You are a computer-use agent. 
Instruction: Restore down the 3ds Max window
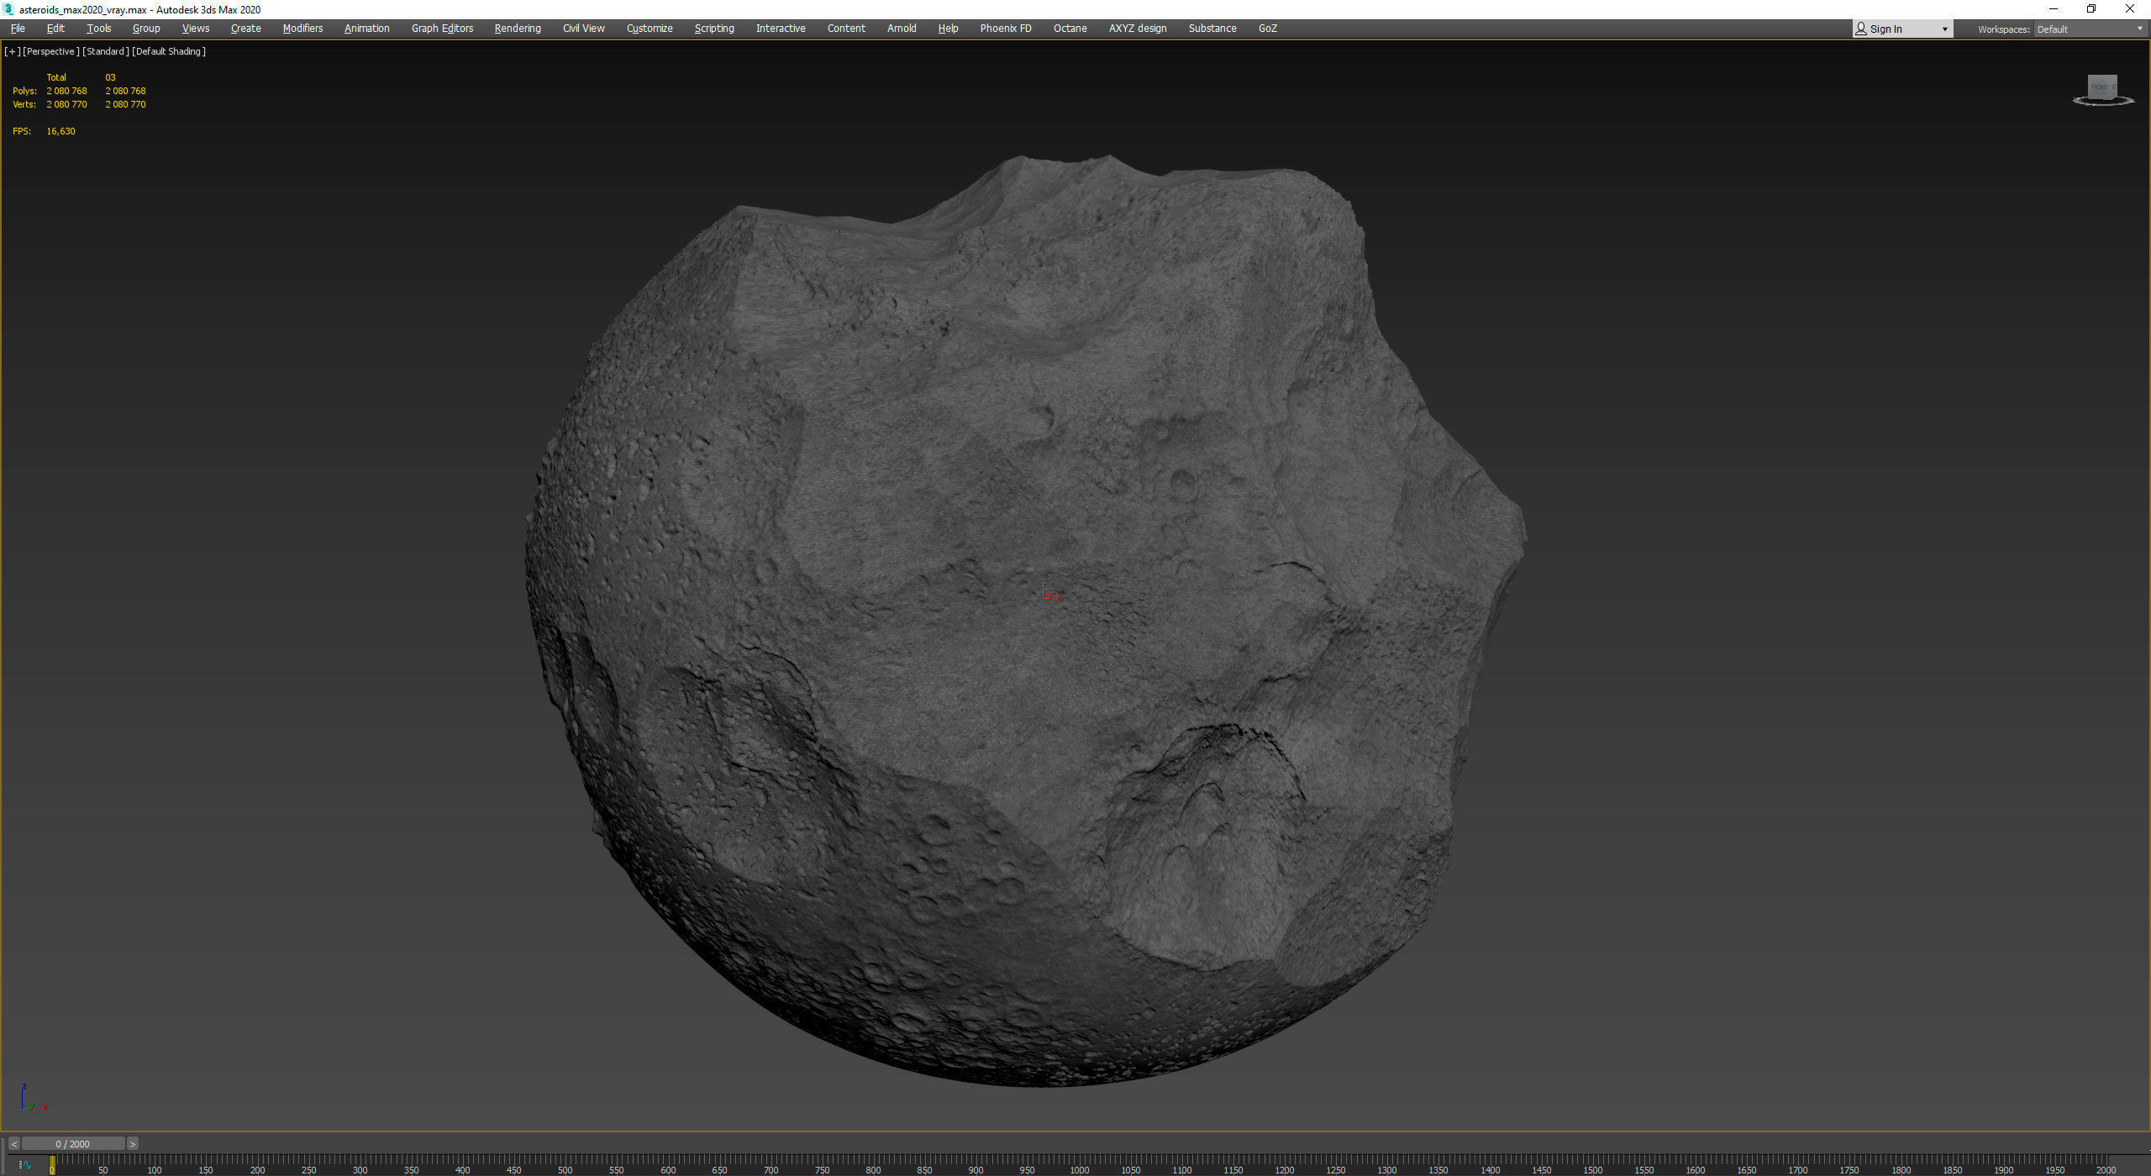(x=2091, y=9)
